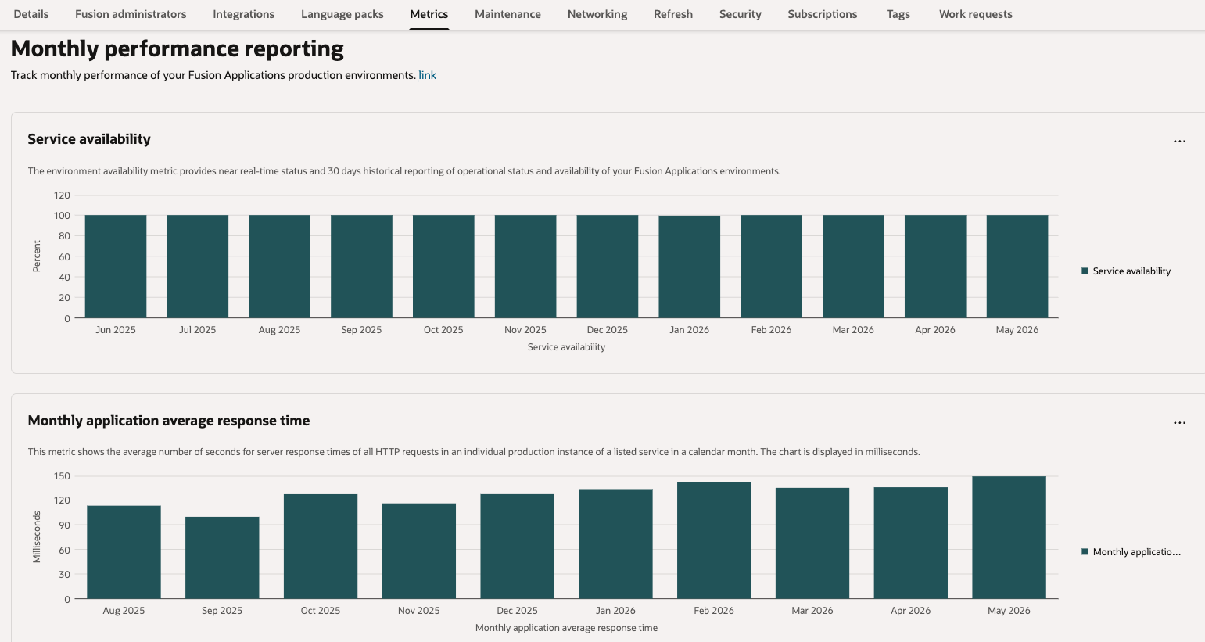This screenshot has width=1205, height=642.
Task: Select the Nov 2025 availability bar
Action: [x=525, y=267]
